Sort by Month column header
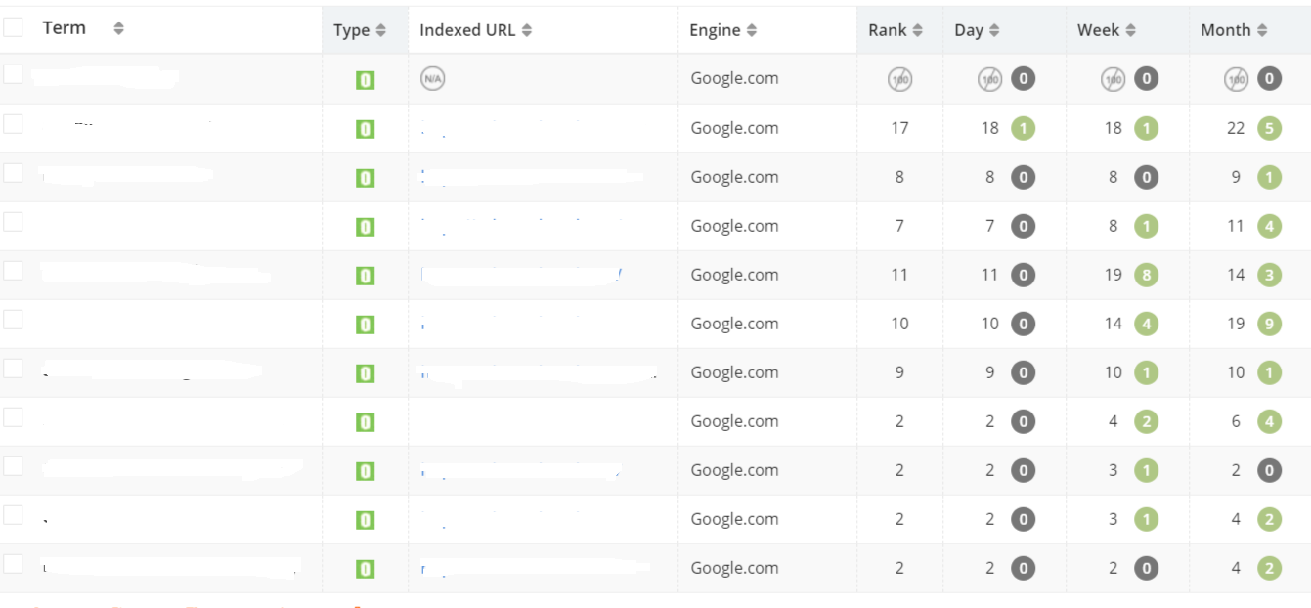Image resolution: width=1311 pixels, height=608 pixels. (1234, 30)
